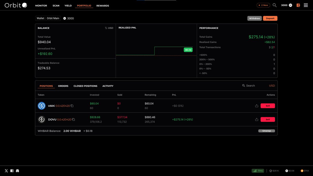The image size is (313, 176).
Task: Click the DOVU PnL +$275.14 (+28%)
Action: (x=183, y=120)
